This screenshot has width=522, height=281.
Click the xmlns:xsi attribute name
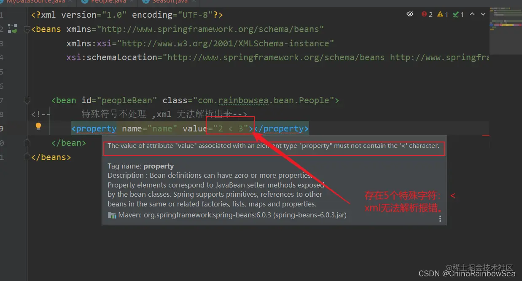[x=89, y=43]
